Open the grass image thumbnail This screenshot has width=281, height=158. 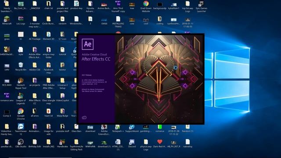pos(7,36)
